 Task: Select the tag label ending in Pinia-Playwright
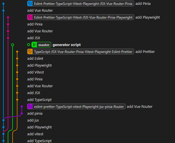[81, 17]
